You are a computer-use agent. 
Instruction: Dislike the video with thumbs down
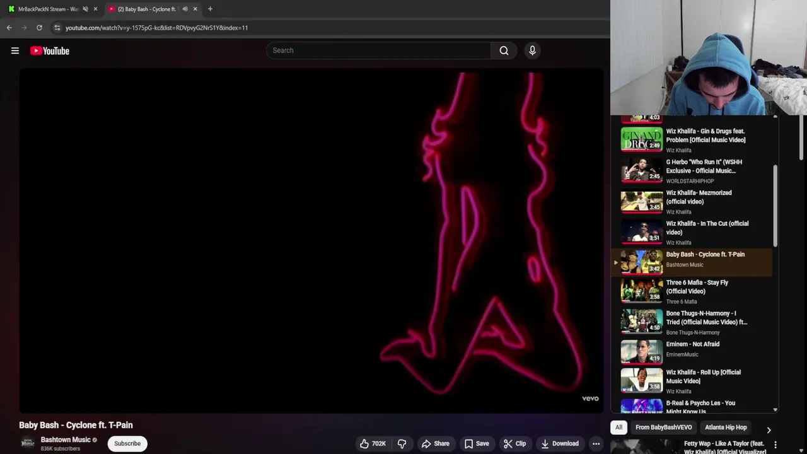402,443
